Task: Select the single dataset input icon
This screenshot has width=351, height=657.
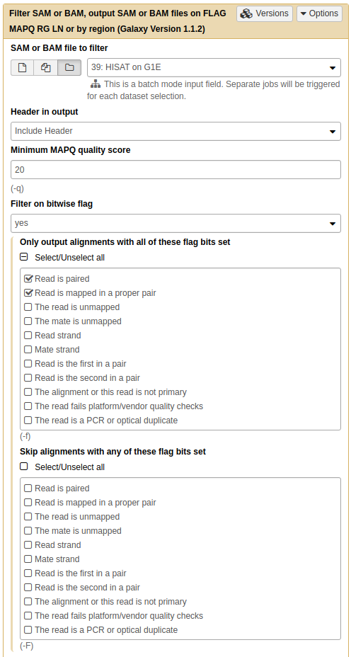Action: pyautogui.click(x=22, y=67)
